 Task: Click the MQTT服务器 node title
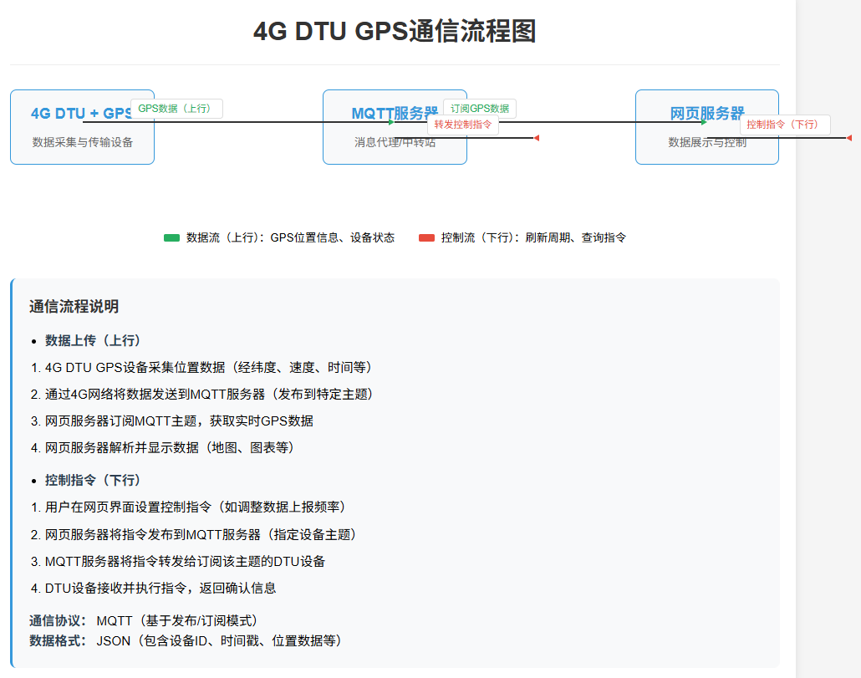(x=395, y=113)
